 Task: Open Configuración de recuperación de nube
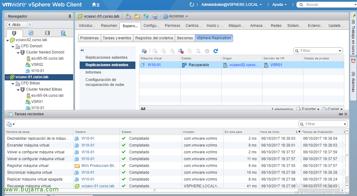point(105,82)
